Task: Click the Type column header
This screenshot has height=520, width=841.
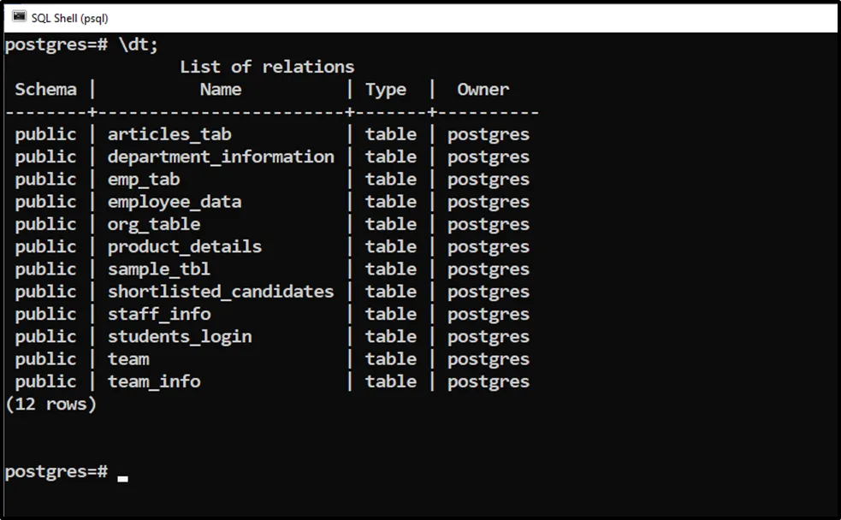Action: point(386,89)
